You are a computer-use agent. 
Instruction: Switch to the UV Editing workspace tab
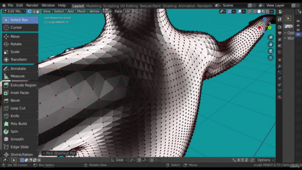coord(129,6)
